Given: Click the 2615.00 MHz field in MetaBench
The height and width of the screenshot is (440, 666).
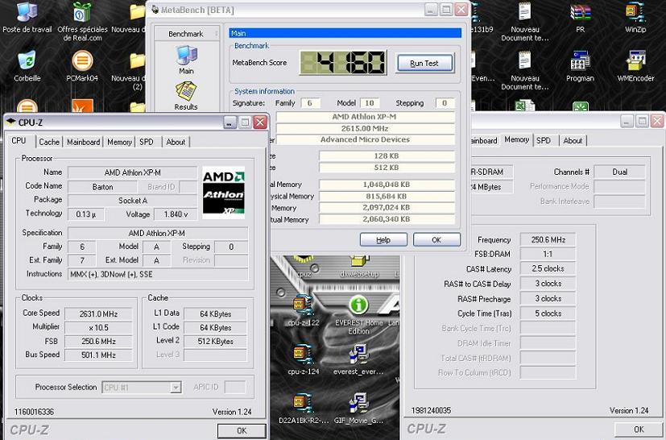Looking at the screenshot, I should coord(365,128).
